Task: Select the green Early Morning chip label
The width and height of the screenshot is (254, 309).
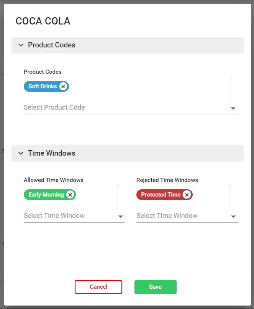Action: [46, 195]
